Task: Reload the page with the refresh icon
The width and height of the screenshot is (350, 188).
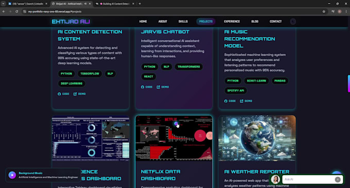Action: click(x=17, y=11)
